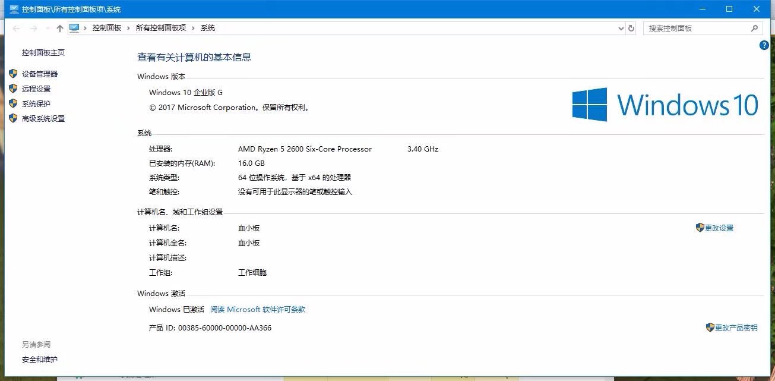The width and height of the screenshot is (775, 381).
Task: Click the search magnifier icon
Action: 755,28
